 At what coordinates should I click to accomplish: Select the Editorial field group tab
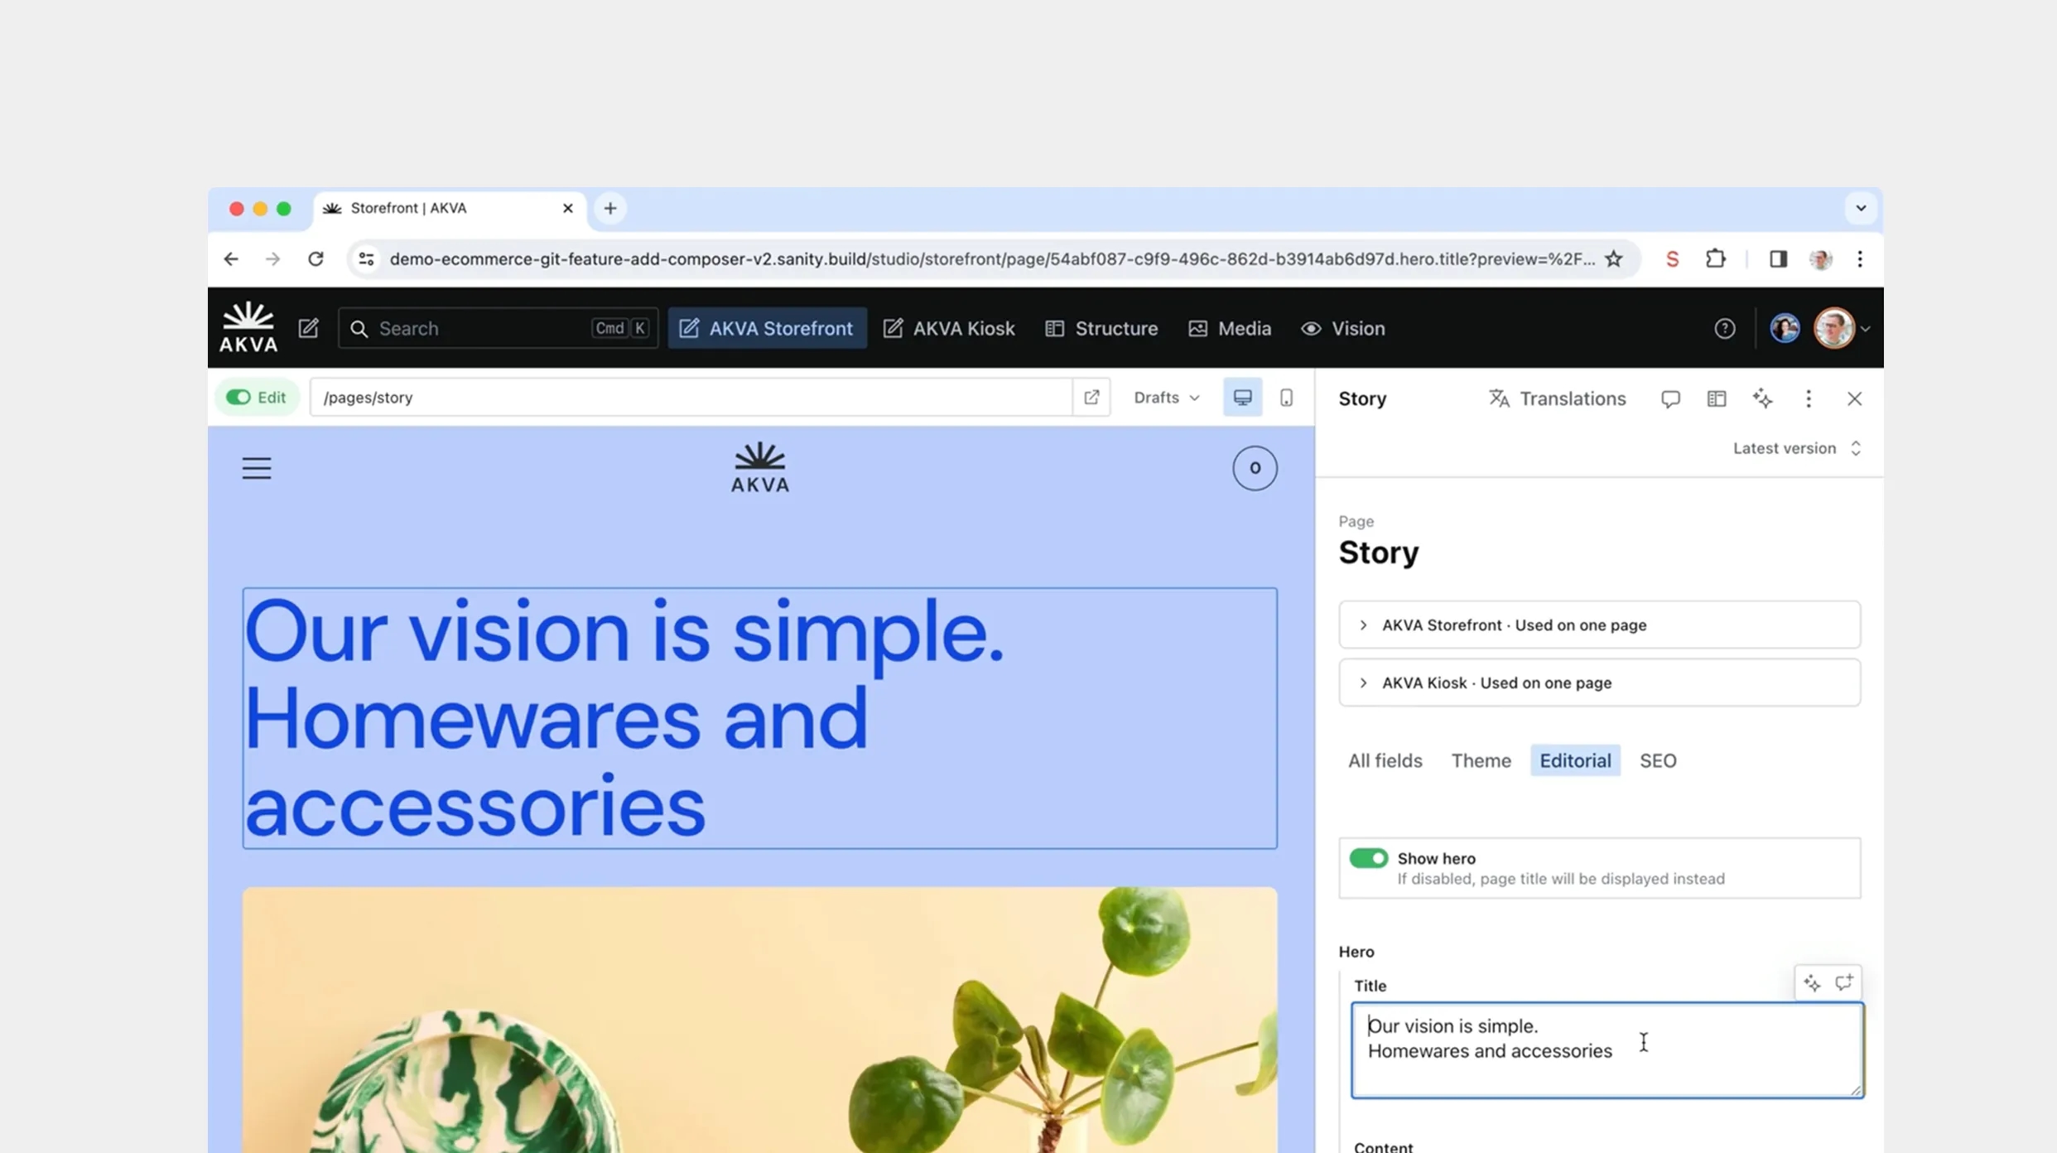(x=1575, y=760)
